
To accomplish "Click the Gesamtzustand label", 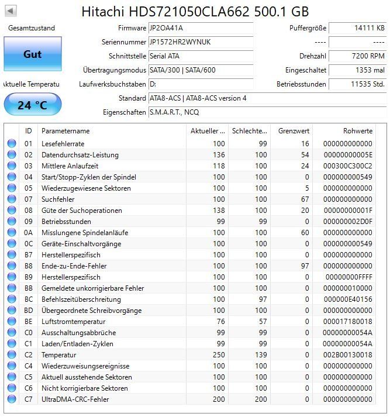I will [x=32, y=28].
